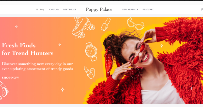Click the Fresh Finds for Trend Hunters headline
The image size is (203, 109).
(x=28, y=49)
